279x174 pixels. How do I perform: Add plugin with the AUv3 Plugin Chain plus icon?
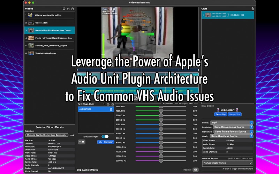104,104
